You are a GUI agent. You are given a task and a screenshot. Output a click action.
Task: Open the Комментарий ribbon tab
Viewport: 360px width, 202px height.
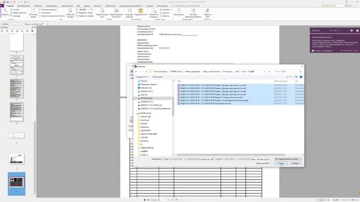point(67,6)
